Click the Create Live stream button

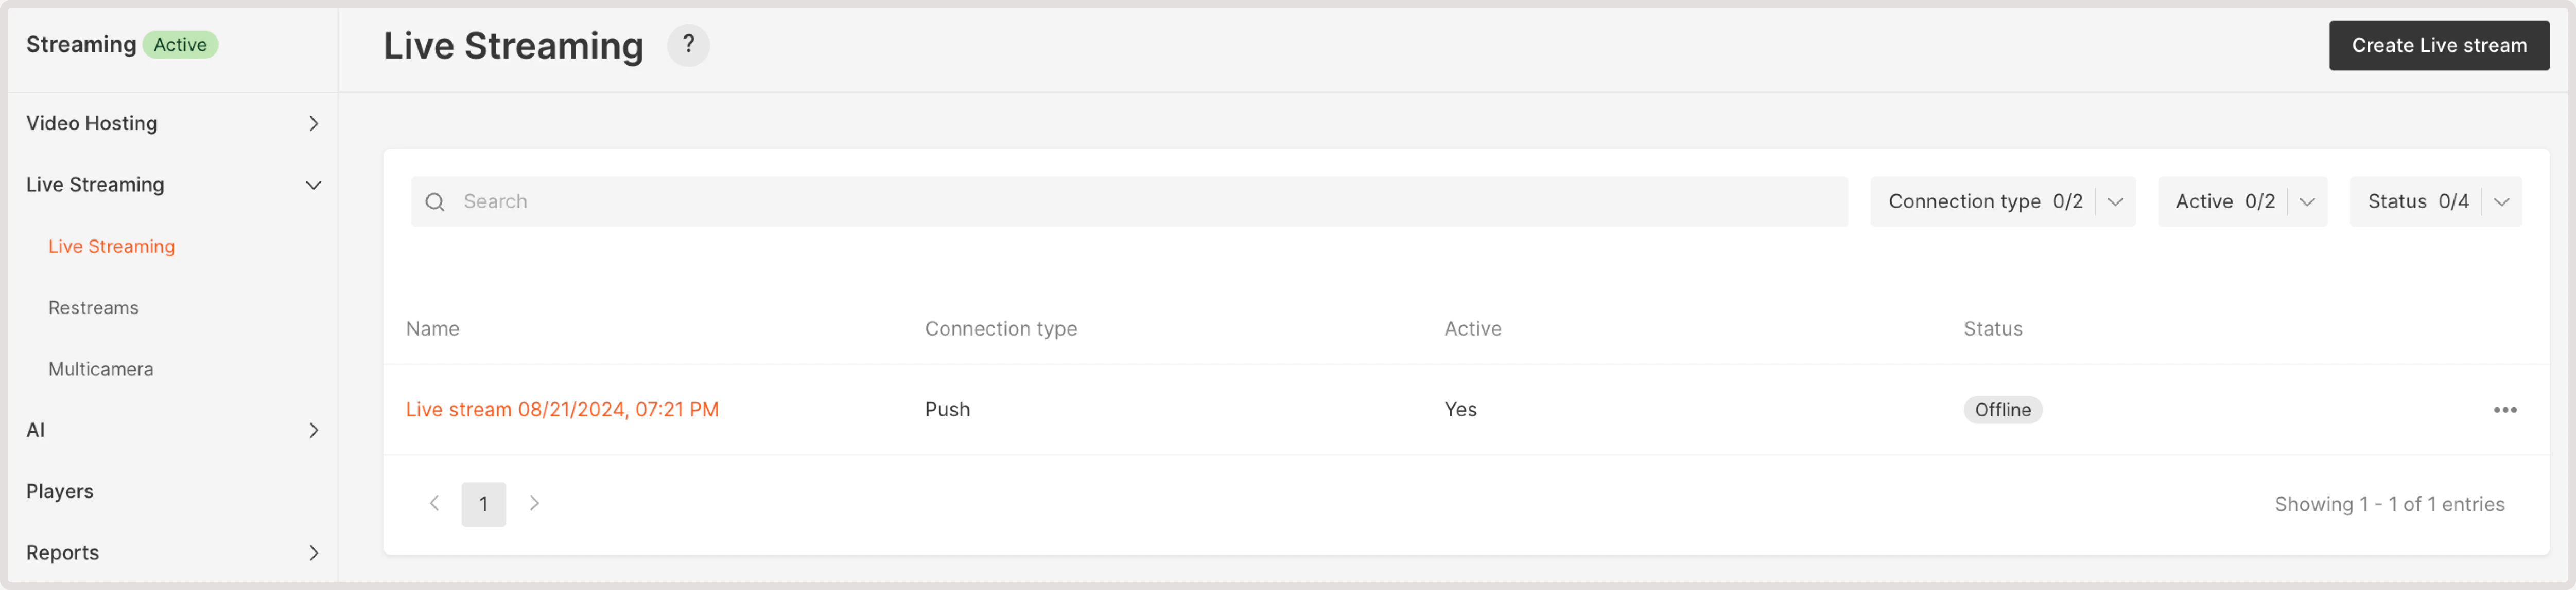[2438, 45]
